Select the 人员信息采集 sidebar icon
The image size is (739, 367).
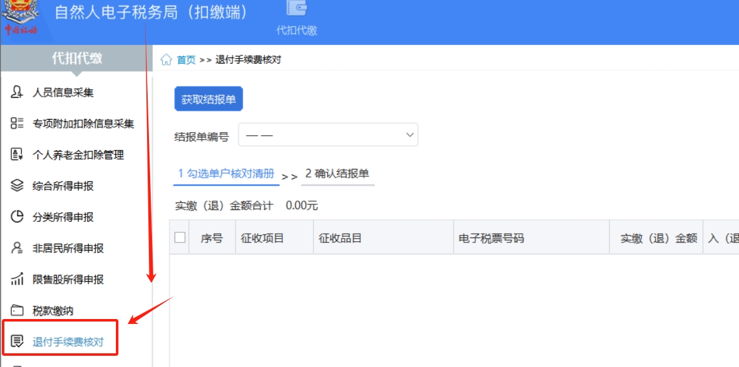pos(17,92)
